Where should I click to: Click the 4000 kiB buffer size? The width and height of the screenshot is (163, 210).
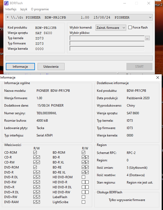[42, 121]
